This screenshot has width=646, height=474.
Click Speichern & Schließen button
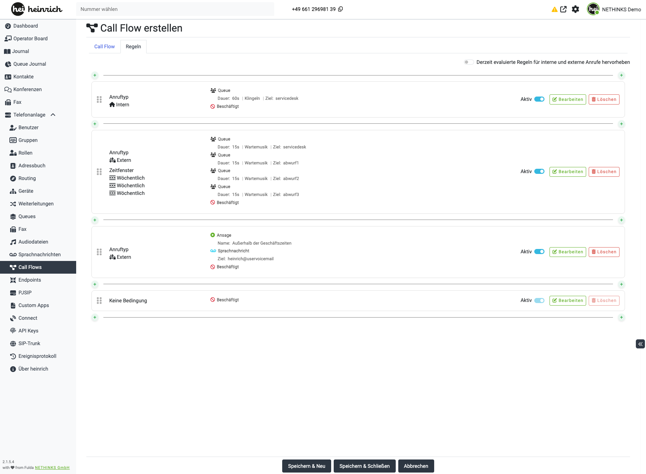click(x=364, y=466)
